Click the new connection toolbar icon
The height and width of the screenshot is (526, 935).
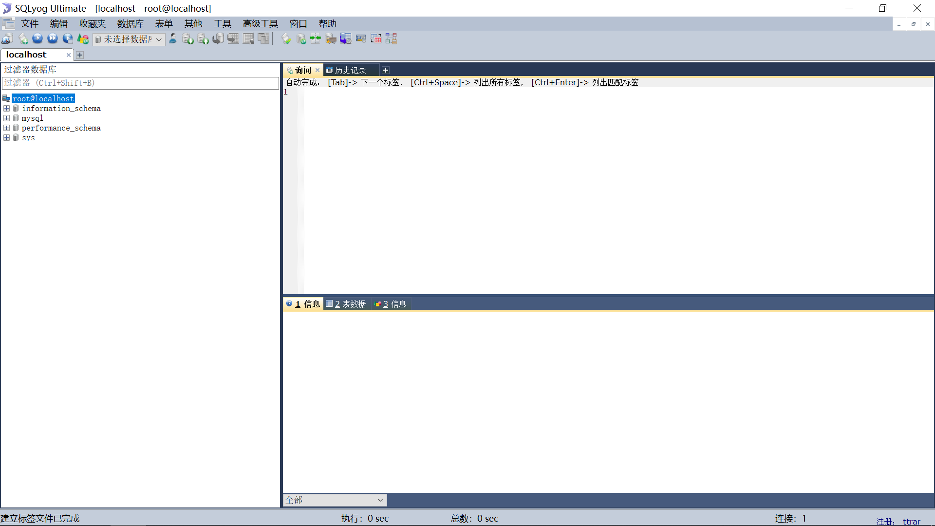[7, 39]
